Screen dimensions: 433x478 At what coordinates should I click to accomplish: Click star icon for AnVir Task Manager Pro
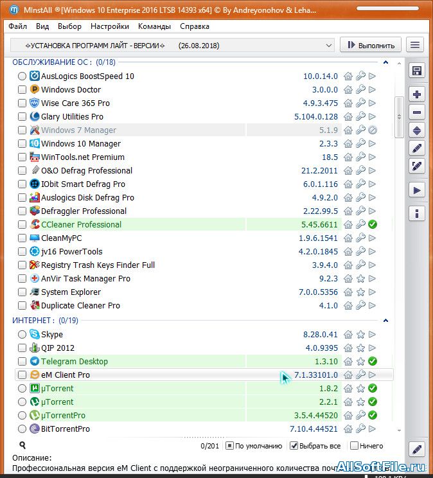[361, 279]
